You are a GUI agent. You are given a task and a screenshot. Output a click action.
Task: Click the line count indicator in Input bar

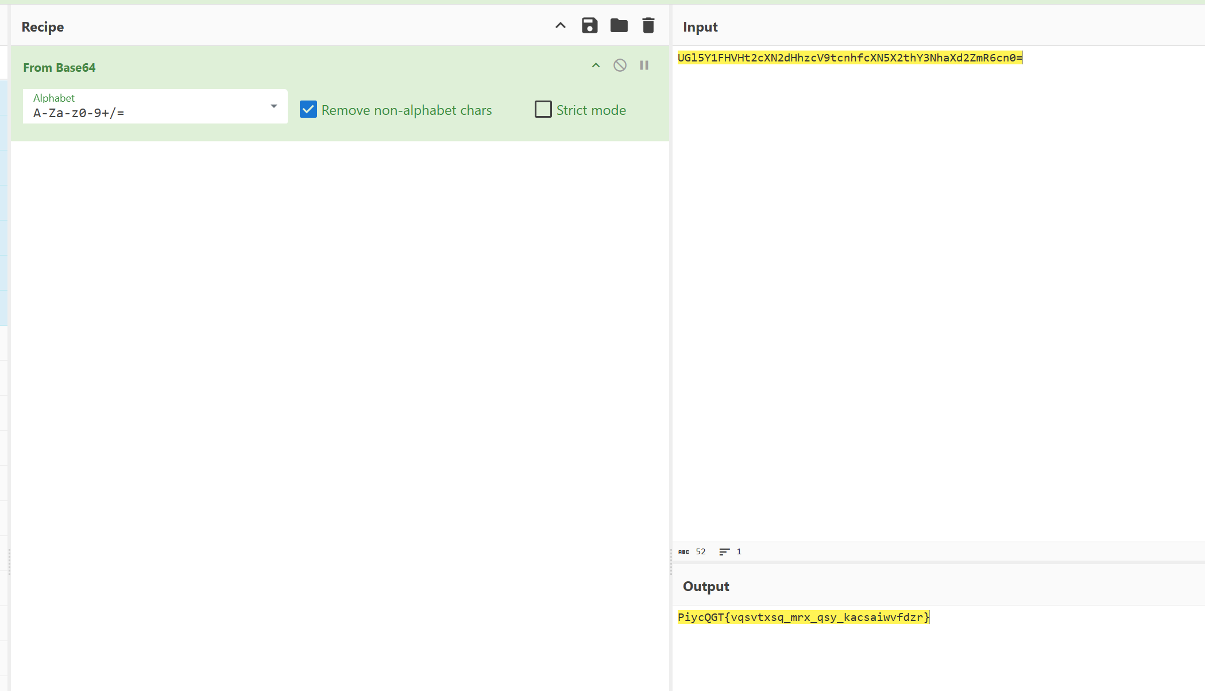(x=739, y=551)
